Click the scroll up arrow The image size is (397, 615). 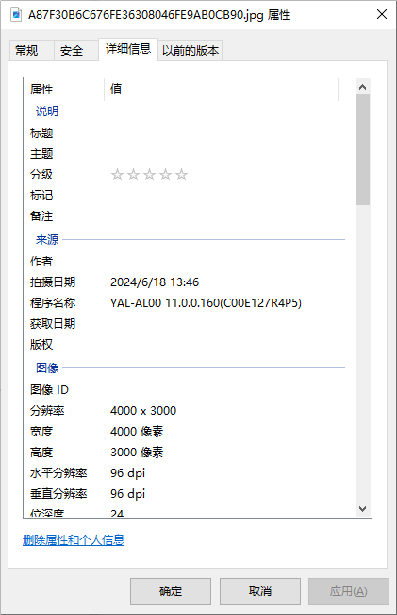click(x=362, y=87)
